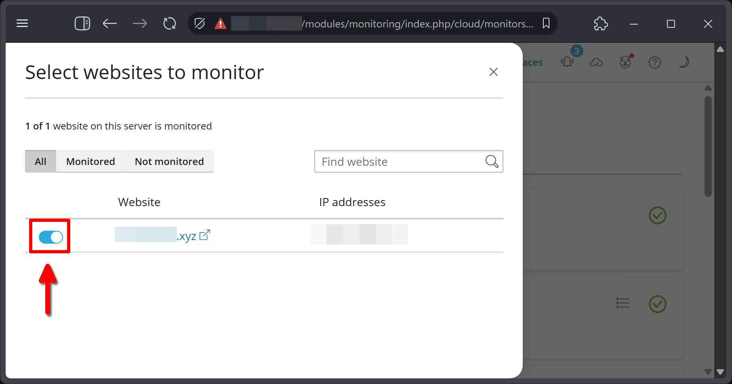Click the outer scrollbar down arrow
732x384 pixels.
coord(720,371)
